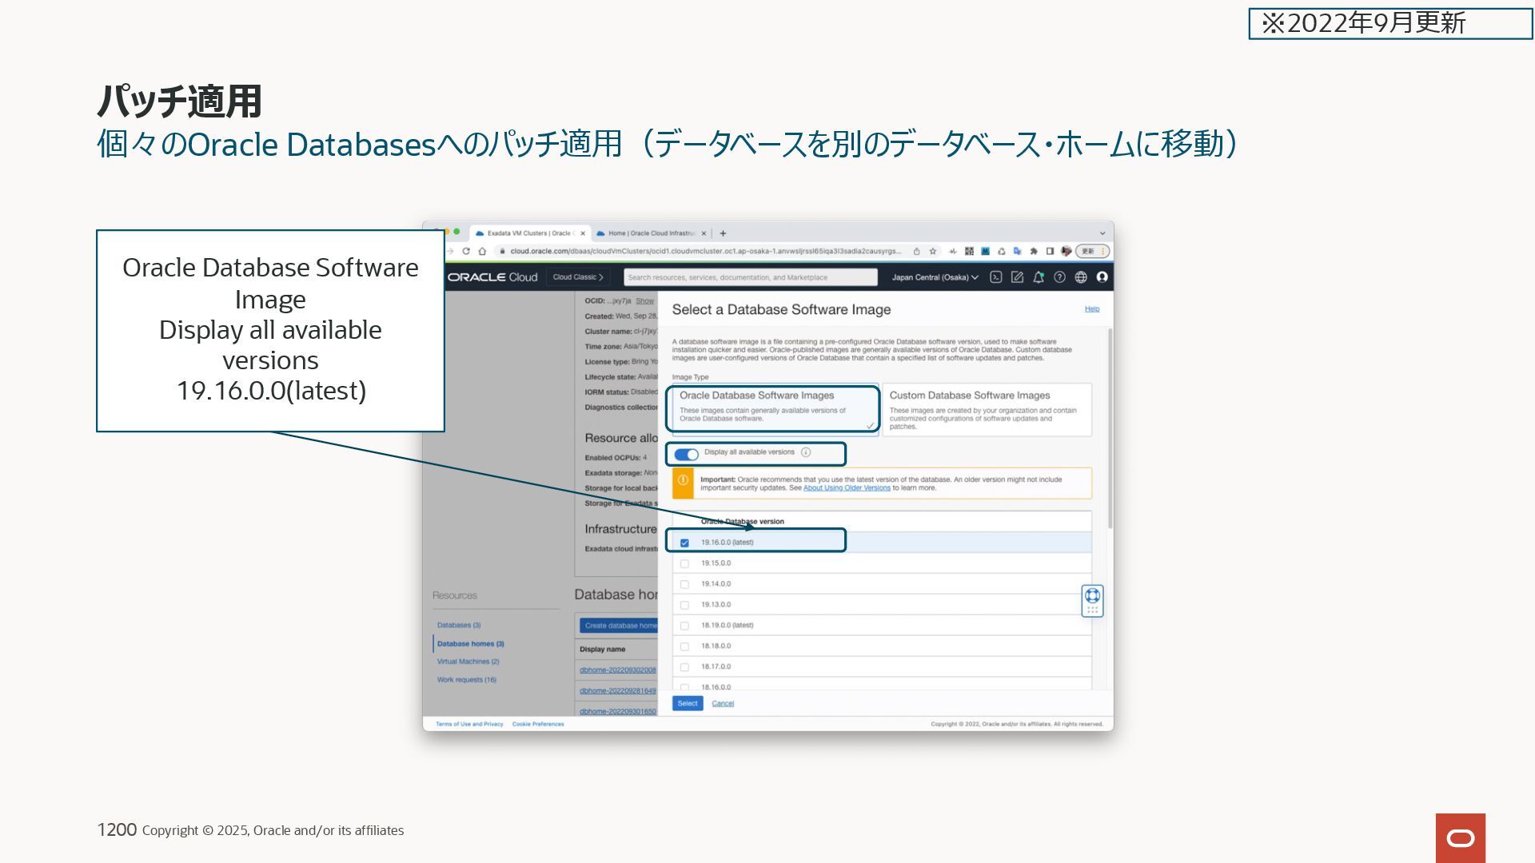The height and width of the screenshot is (863, 1535).
Task: Expand the Japan Central (Osaka) region dropdown
Action: click(x=935, y=277)
